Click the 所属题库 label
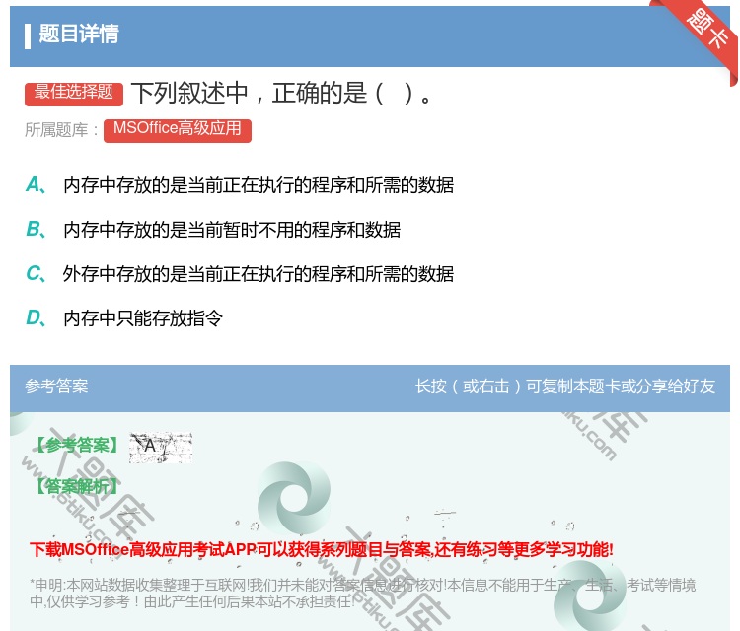 [x=61, y=130]
